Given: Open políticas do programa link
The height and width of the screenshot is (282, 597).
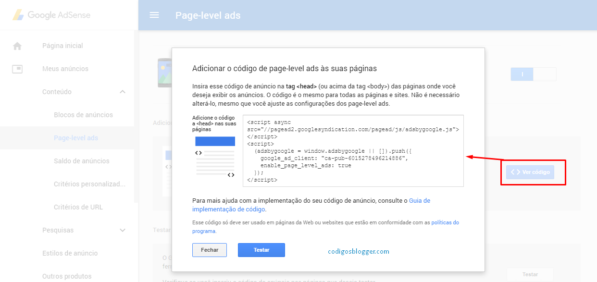Looking at the screenshot, I should (326, 227).
